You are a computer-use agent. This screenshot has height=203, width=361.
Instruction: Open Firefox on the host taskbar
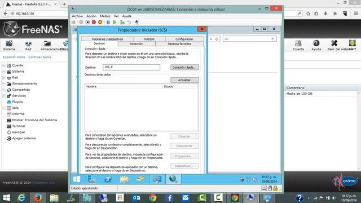point(38,198)
